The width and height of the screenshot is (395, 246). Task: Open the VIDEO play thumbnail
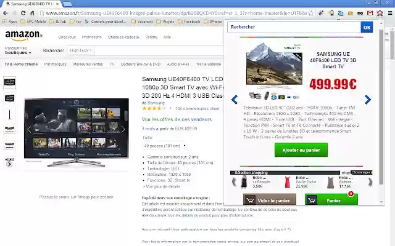tap(9, 162)
